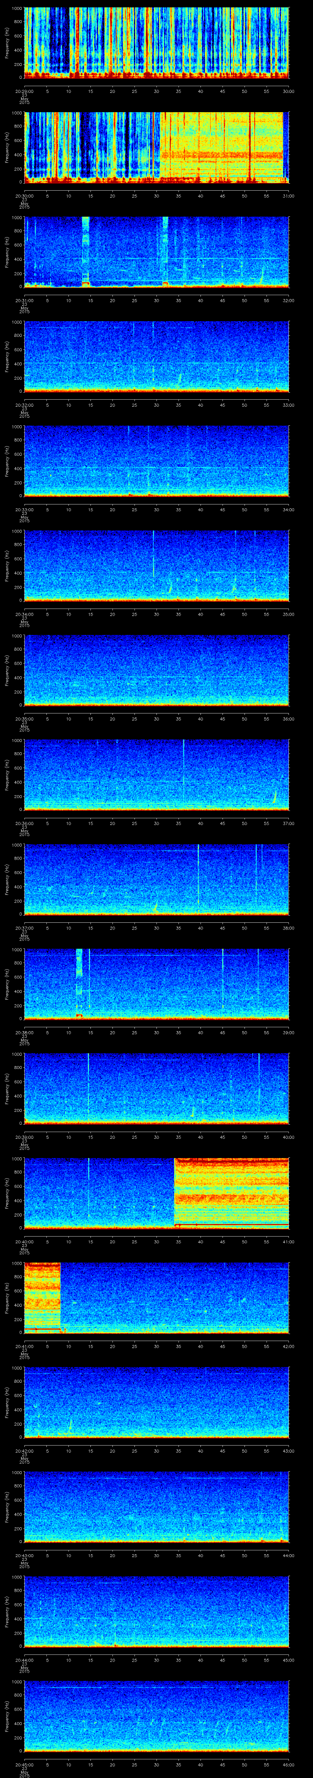This screenshot has height=1778, width=313.
Task: Click the bright vertical line near 36s in the 20:36 panel
Action: click(184, 772)
